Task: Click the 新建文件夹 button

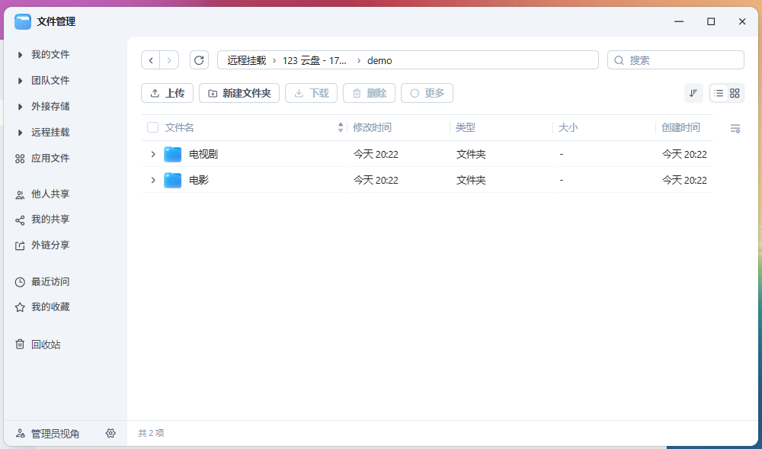Action: [239, 93]
